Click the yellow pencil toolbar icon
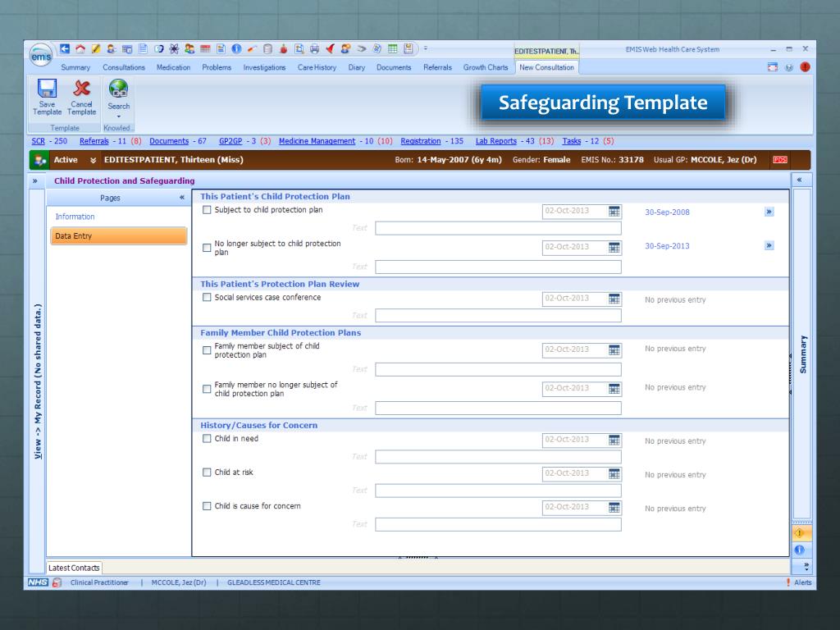 (96, 48)
